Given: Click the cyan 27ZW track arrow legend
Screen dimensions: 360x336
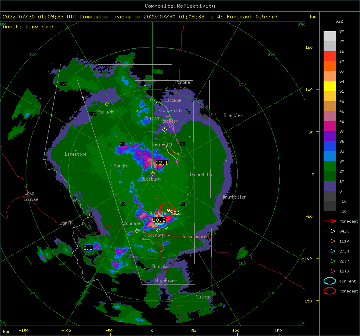Looking at the screenshot, I should 330,251.
